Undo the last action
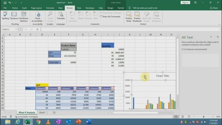 [x=10, y=2]
